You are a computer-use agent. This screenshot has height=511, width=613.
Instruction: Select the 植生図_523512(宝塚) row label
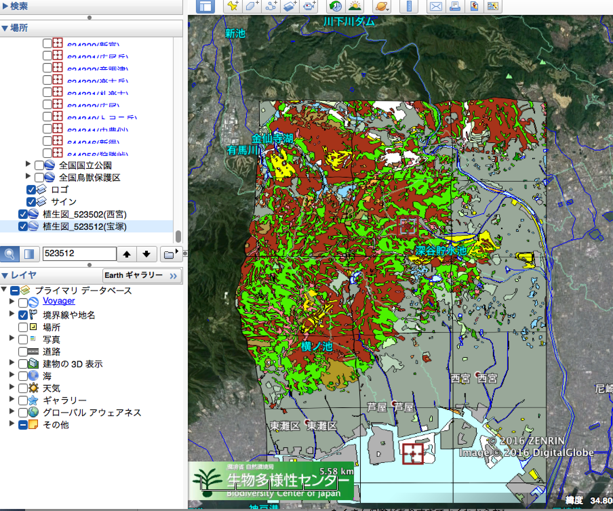(85, 226)
